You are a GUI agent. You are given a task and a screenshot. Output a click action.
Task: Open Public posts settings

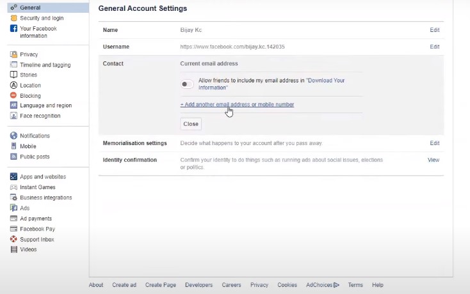pyautogui.click(x=35, y=157)
